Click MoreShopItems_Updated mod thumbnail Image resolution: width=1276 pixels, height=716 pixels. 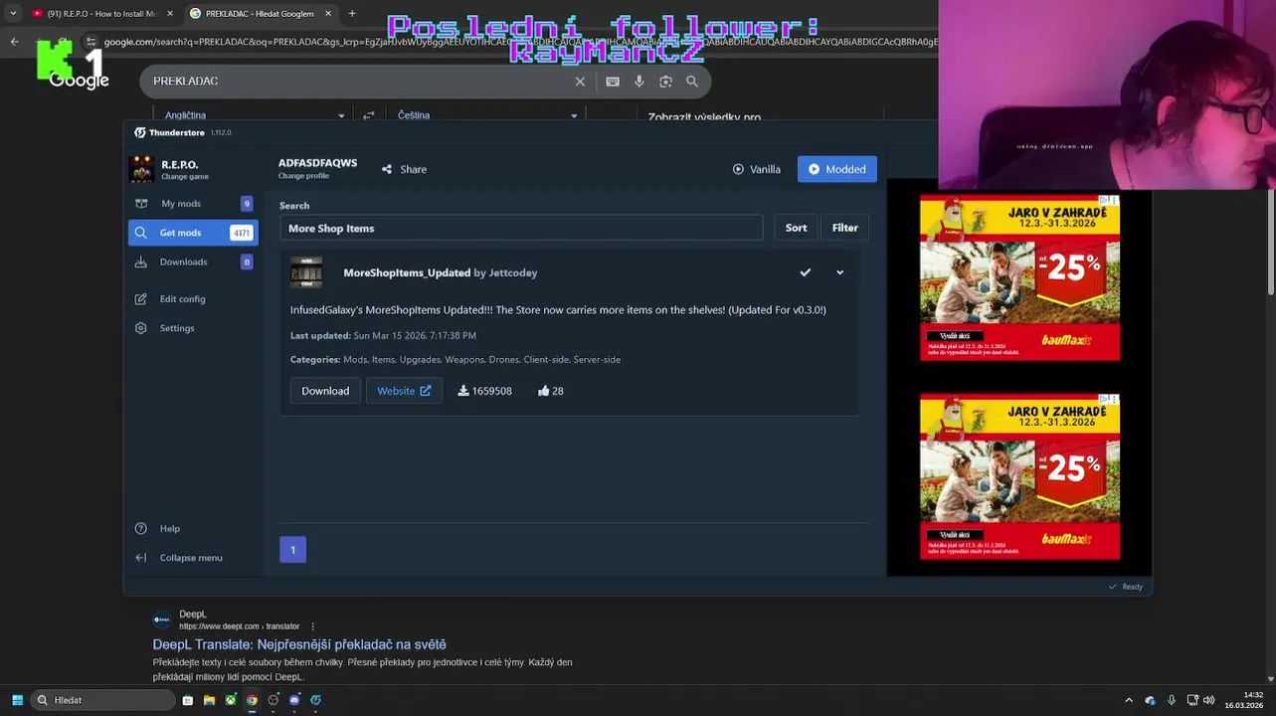306,272
